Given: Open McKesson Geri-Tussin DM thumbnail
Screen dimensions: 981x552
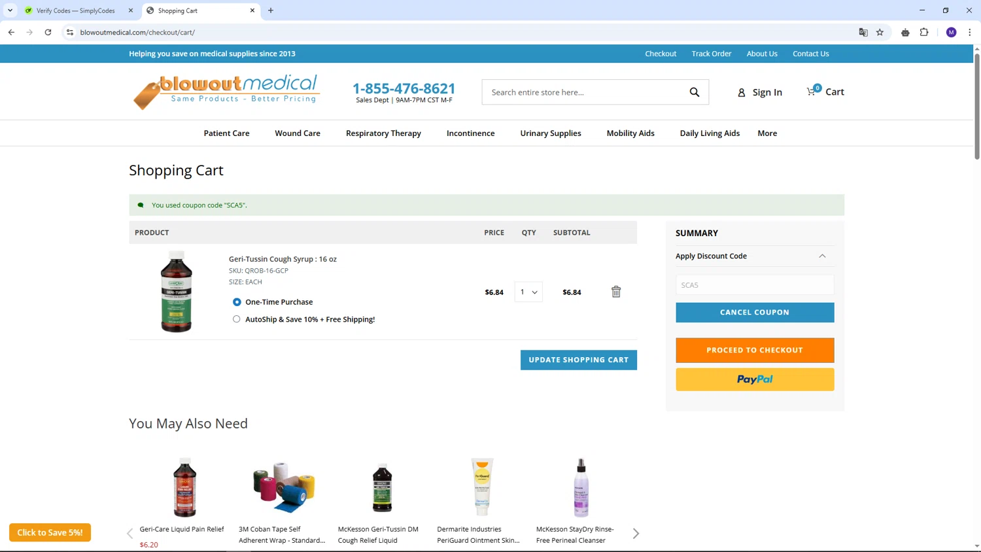Looking at the screenshot, I should click(383, 487).
